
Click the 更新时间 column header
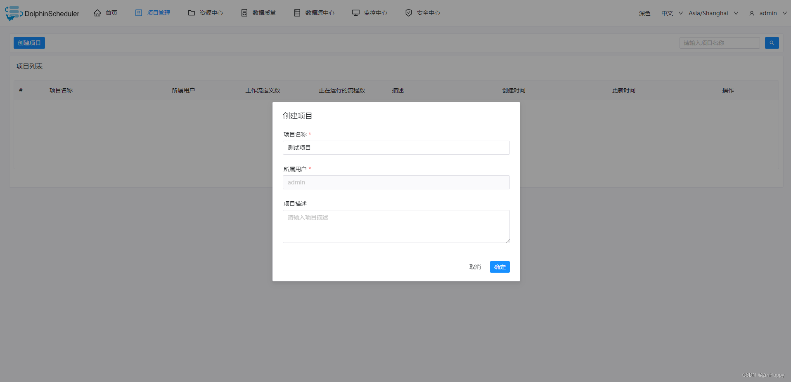[x=624, y=90]
